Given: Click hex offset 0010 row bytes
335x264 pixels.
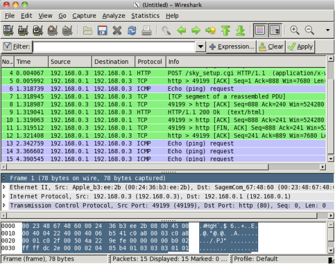Looking at the screenshot, I should (x=105, y=233).
